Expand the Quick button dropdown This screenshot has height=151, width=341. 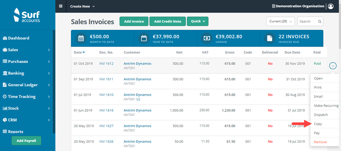point(198,21)
